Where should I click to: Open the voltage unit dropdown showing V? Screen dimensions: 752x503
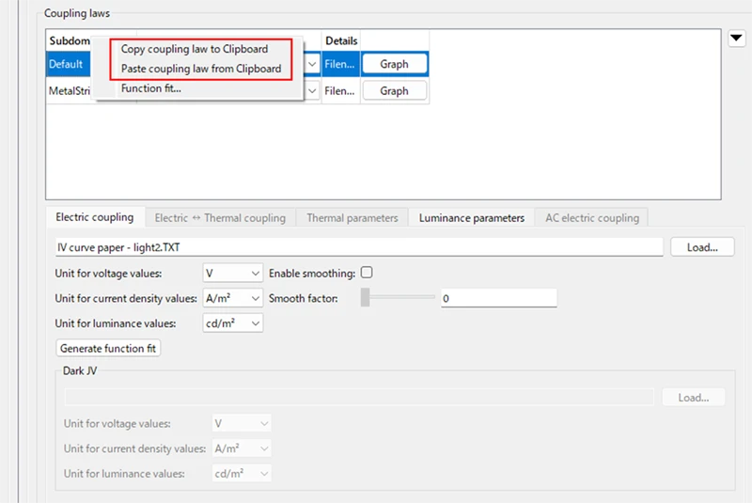[232, 274]
